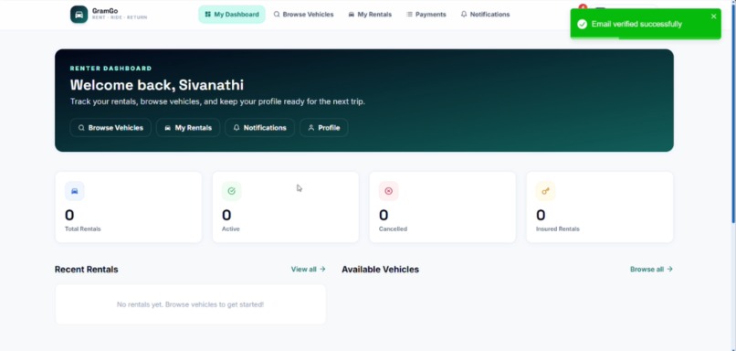Click the Active label
This screenshot has height=351, width=736.
230,229
